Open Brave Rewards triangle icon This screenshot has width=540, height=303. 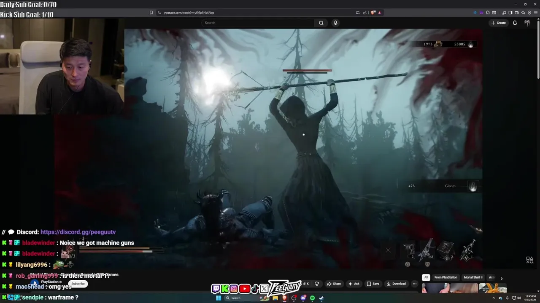[x=379, y=13]
